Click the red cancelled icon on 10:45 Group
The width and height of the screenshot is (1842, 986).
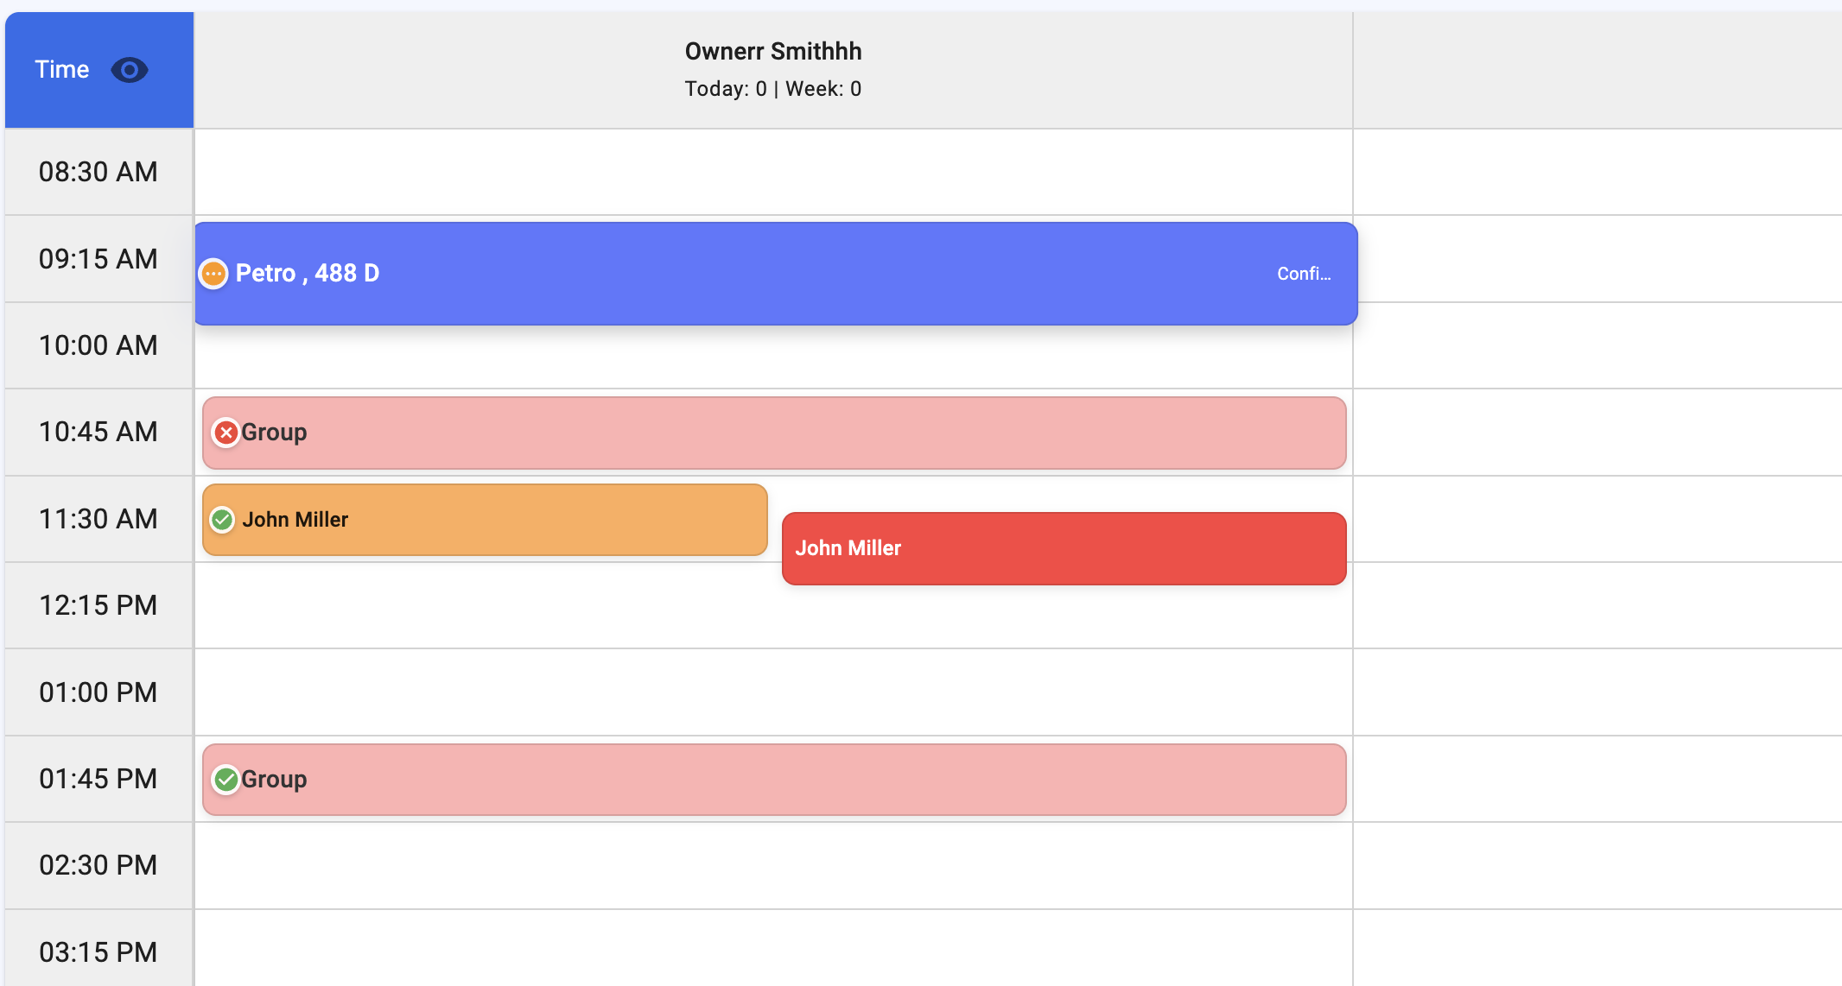pyautogui.click(x=226, y=433)
